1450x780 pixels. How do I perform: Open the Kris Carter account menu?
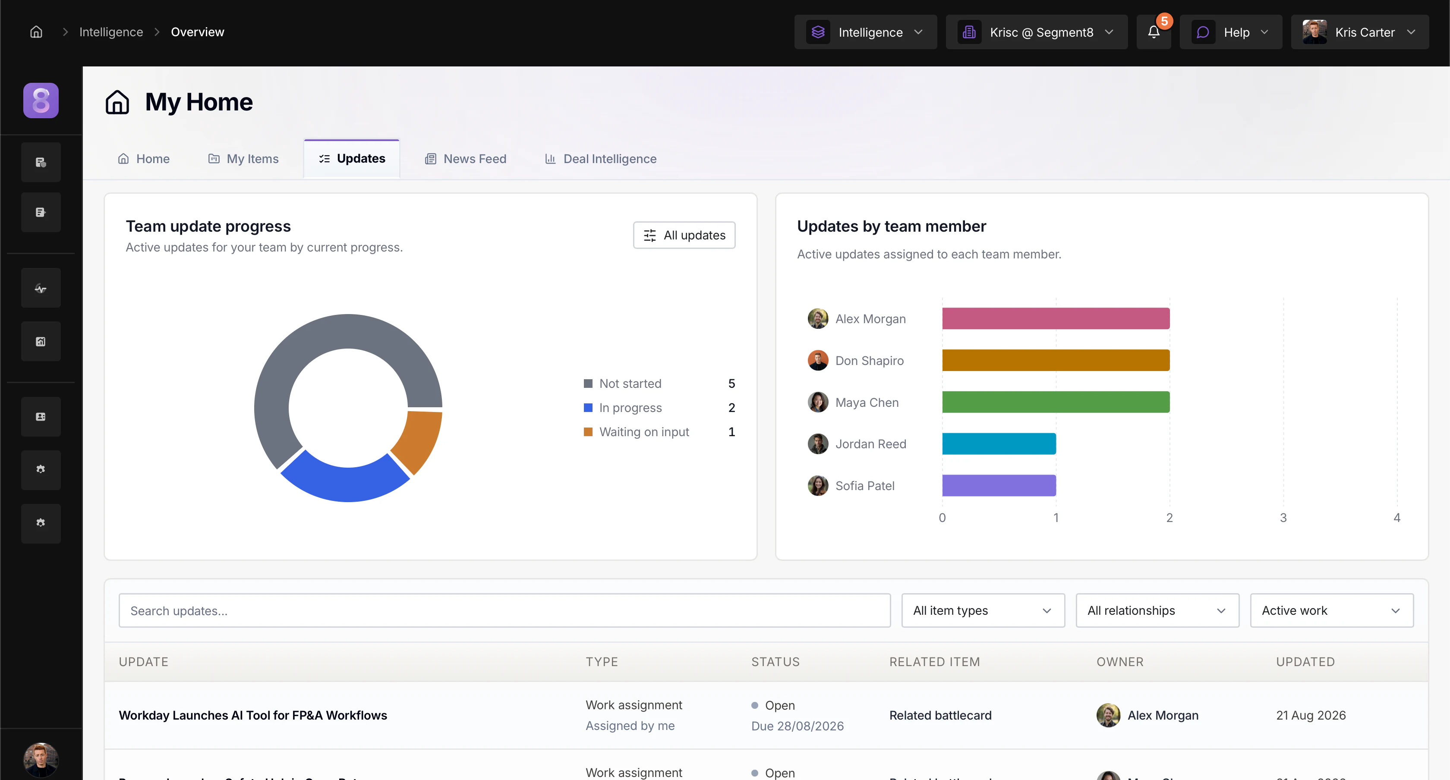pyautogui.click(x=1359, y=32)
